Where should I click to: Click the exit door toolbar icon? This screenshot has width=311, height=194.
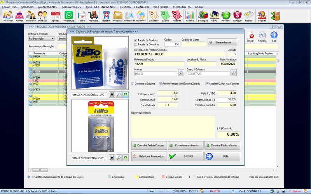[x=275, y=16]
